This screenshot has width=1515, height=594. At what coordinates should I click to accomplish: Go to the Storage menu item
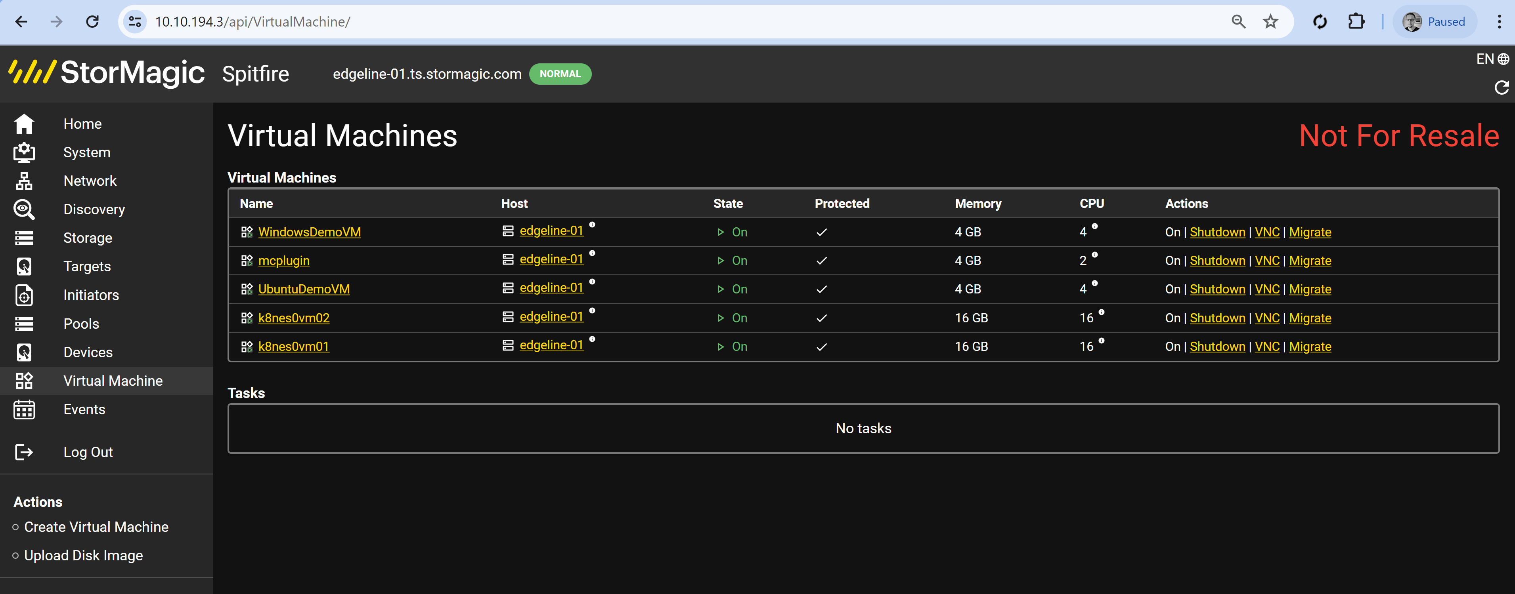click(x=88, y=238)
